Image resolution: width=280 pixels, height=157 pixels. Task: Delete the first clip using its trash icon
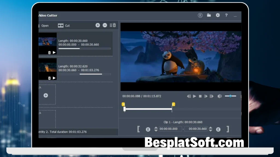point(49,52)
